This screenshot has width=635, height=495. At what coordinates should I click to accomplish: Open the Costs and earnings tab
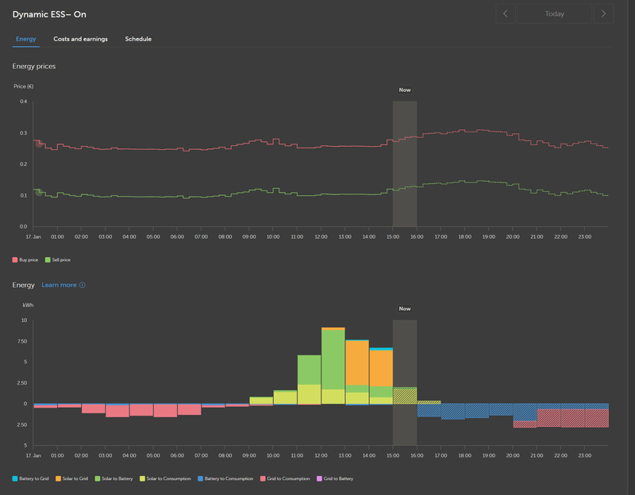81,39
